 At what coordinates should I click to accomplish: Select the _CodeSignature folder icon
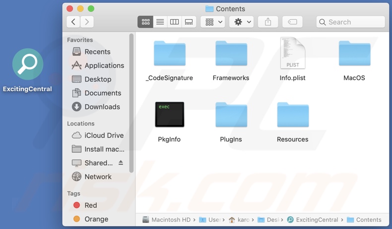(170, 53)
